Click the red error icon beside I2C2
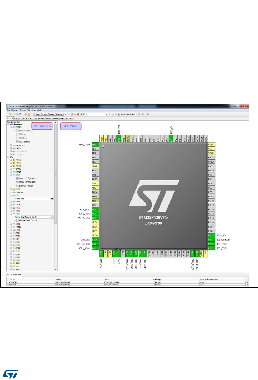The height and width of the screenshot is (380, 258). (x=14, y=208)
